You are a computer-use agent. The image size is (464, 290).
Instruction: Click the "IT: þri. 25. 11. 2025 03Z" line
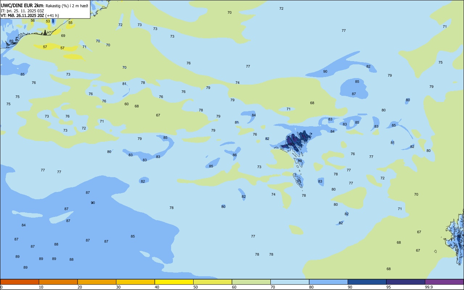(22, 10)
